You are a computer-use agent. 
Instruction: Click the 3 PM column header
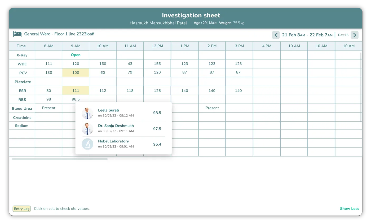point(239,46)
